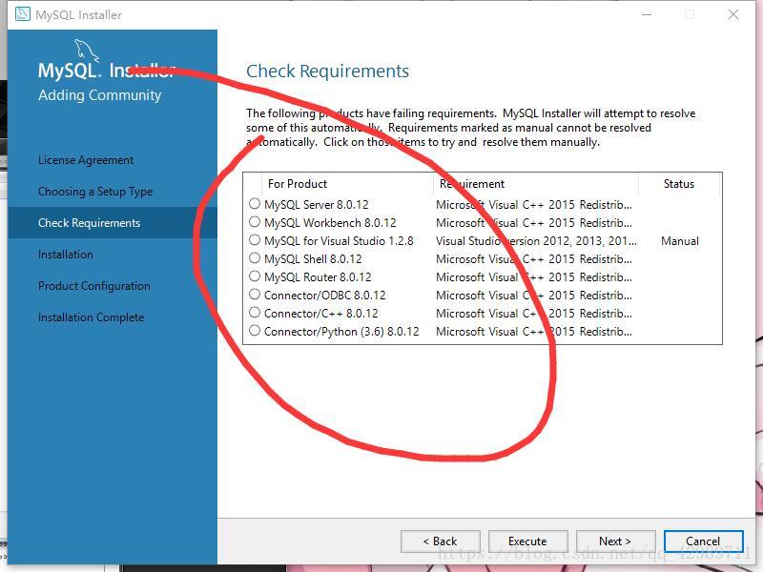Open the Installation Complete step
763x572 pixels.
91,317
